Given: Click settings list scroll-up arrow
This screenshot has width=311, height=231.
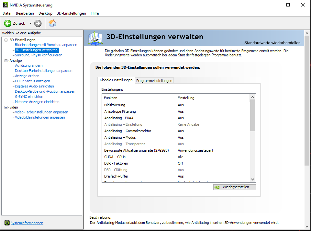Looking at the screenshot, I should click(252, 97).
